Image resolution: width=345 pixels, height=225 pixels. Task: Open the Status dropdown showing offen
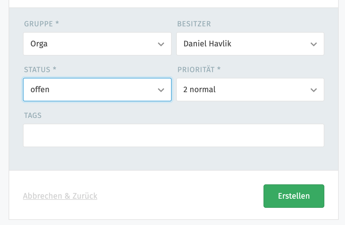[x=92, y=90]
